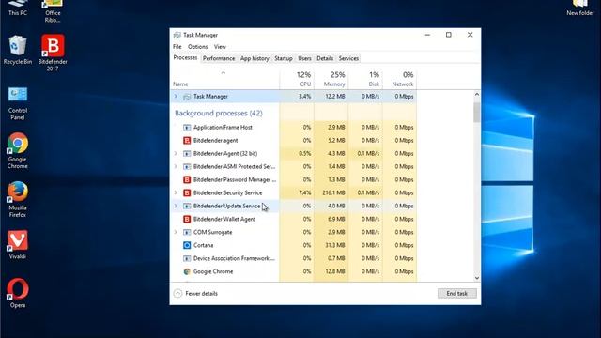Screen dimensions: 601x338
Task: Click the 31.3 MB Cortana memory value
Action: (x=336, y=245)
